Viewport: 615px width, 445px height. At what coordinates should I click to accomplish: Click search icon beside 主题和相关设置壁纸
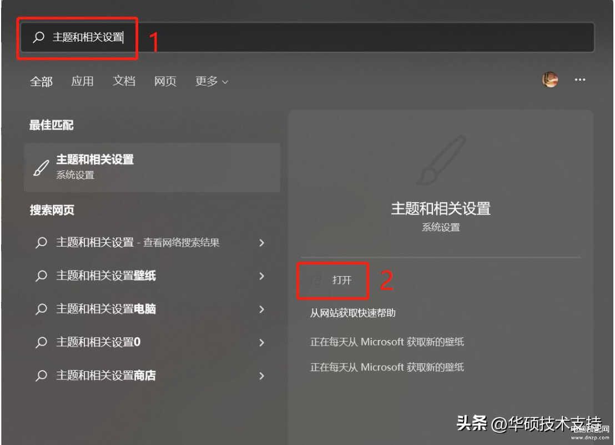click(x=41, y=276)
